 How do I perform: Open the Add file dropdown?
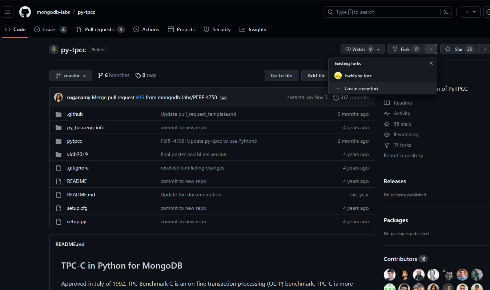click(x=315, y=75)
